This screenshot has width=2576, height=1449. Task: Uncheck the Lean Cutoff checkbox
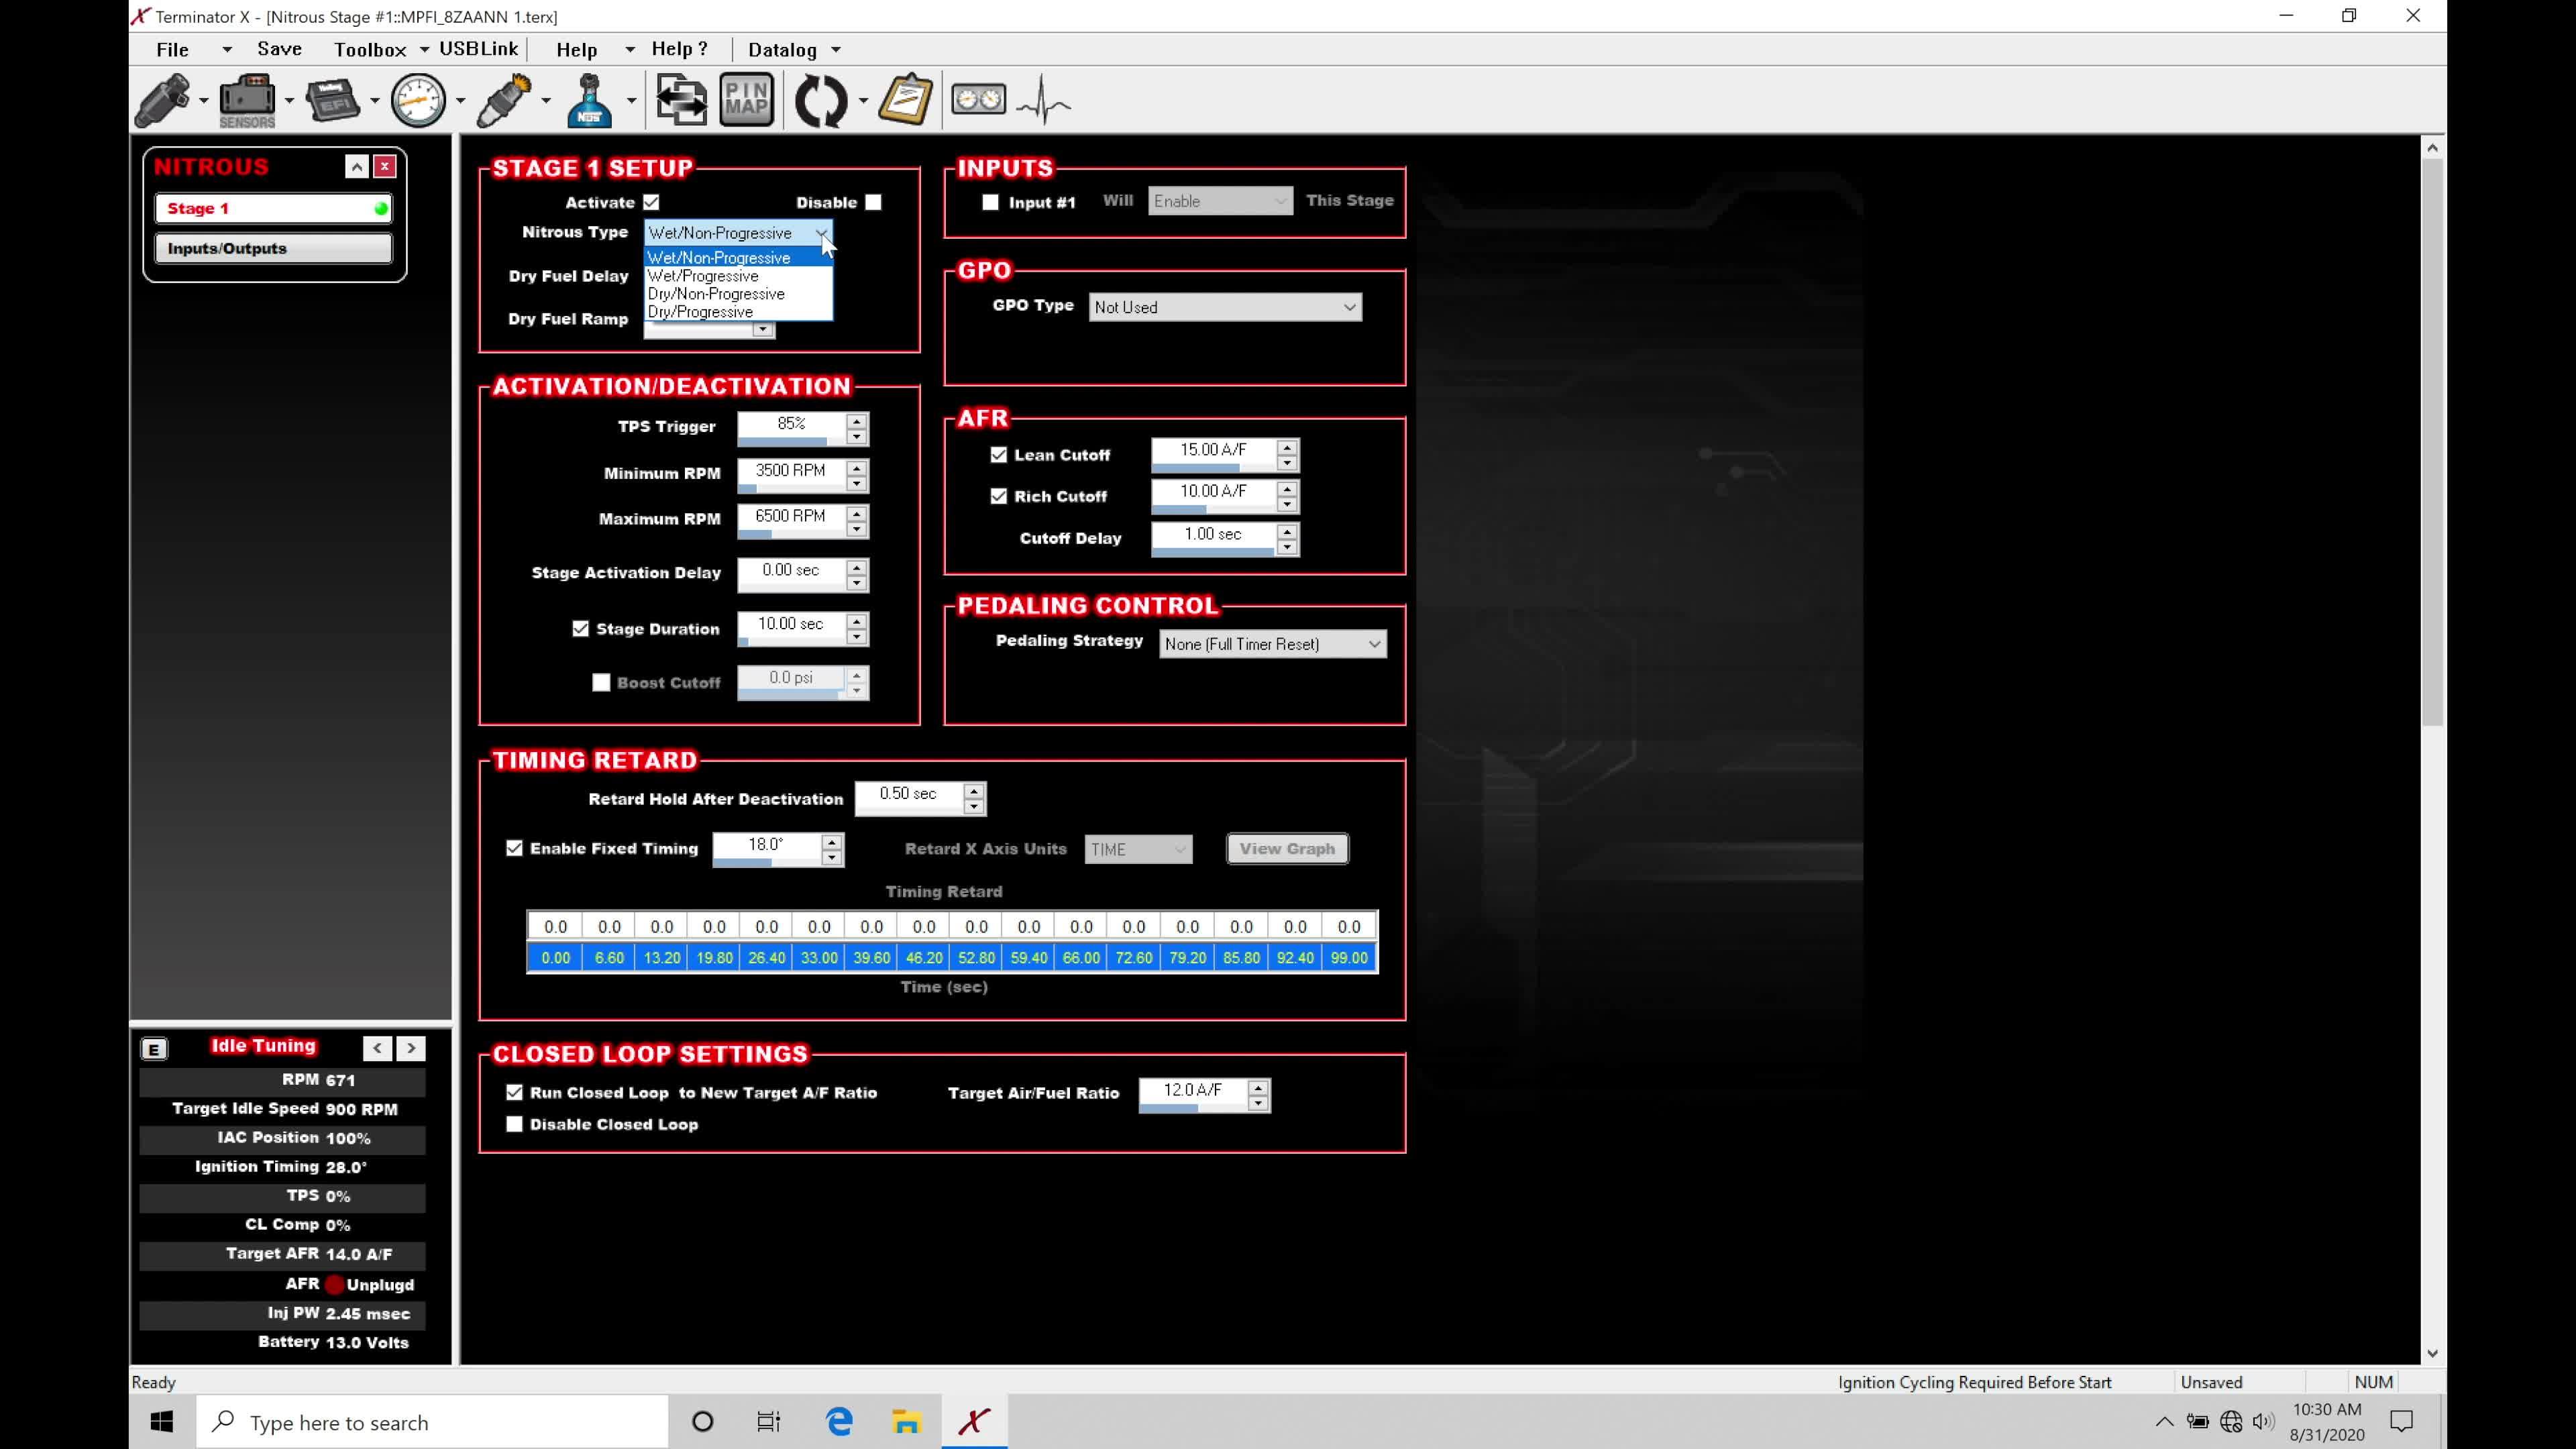pyautogui.click(x=999, y=455)
